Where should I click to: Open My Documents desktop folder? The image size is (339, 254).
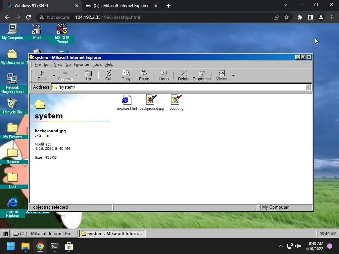(12, 57)
